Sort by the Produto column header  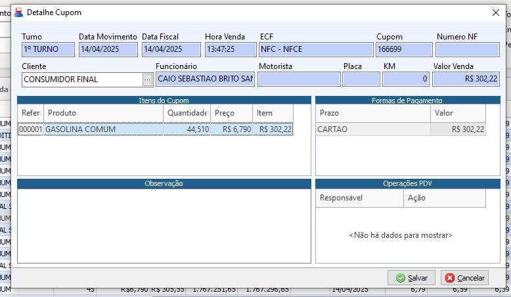pyautogui.click(x=103, y=113)
